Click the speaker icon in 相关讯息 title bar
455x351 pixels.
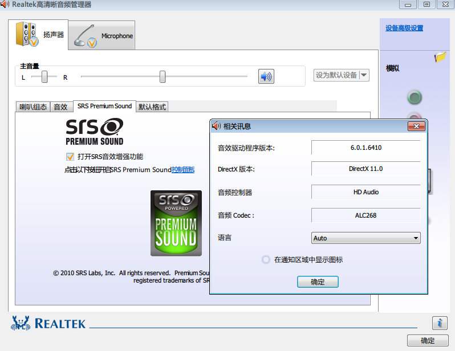point(216,126)
